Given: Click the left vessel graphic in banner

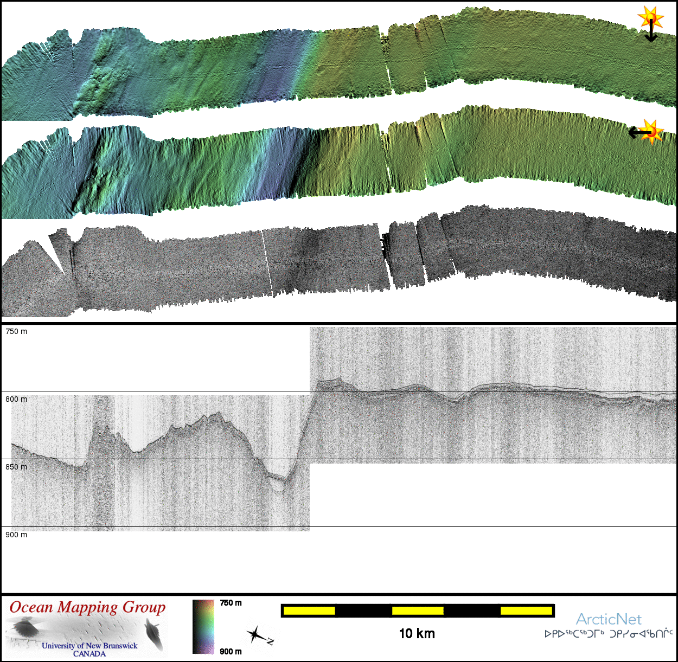Looking at the screenshot, I should point(24,630).
